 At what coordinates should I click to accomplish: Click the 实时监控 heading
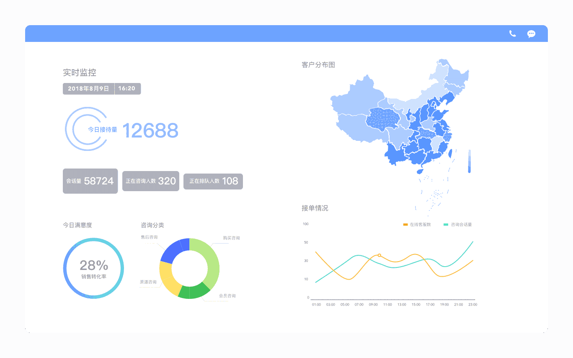[80, 73]
